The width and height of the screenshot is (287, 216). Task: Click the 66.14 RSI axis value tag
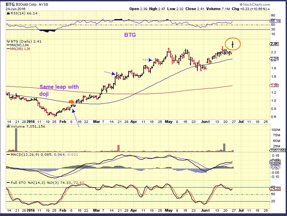click(x=275, y=21)
